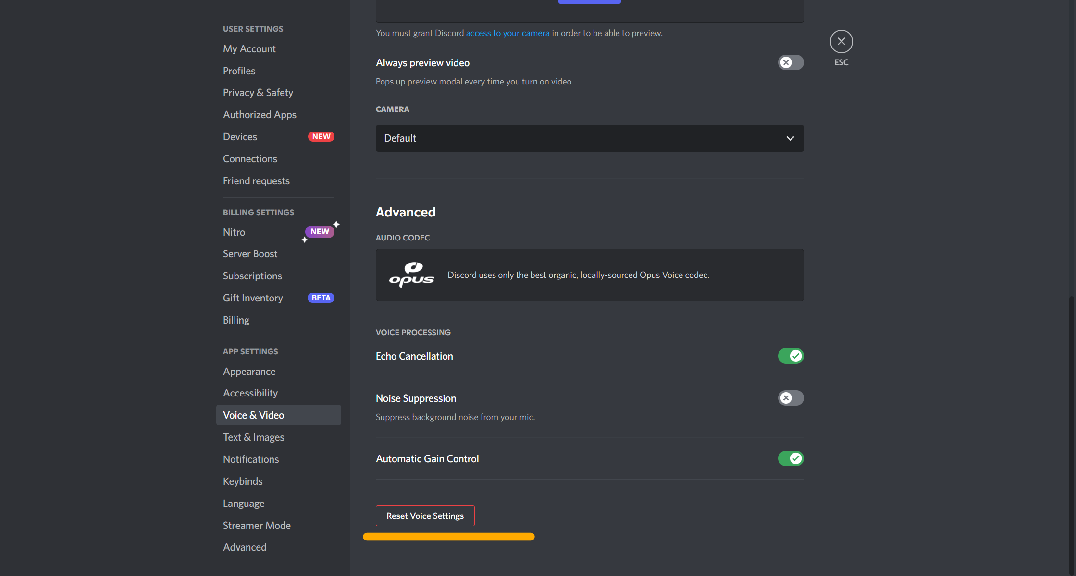
Task: Navigate to Text & Images settings
Action: 253,437
